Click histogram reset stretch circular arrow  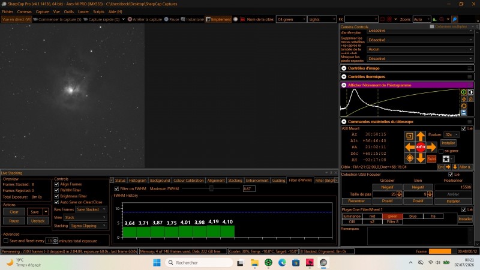464,106
